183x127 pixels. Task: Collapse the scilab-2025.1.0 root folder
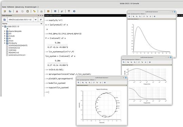click(x=3, y=26)
